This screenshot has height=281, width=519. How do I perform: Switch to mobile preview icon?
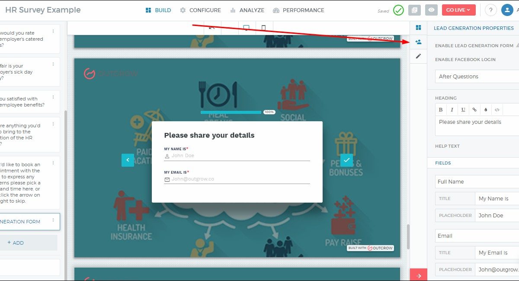[x=263, y=28]
